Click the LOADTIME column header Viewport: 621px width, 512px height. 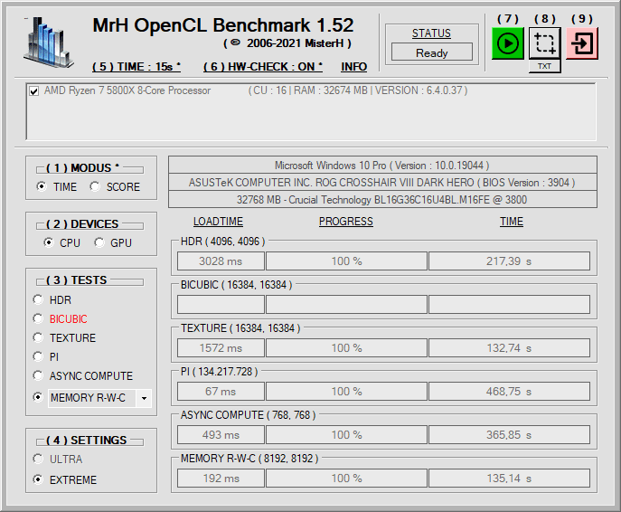pos(218,222)
